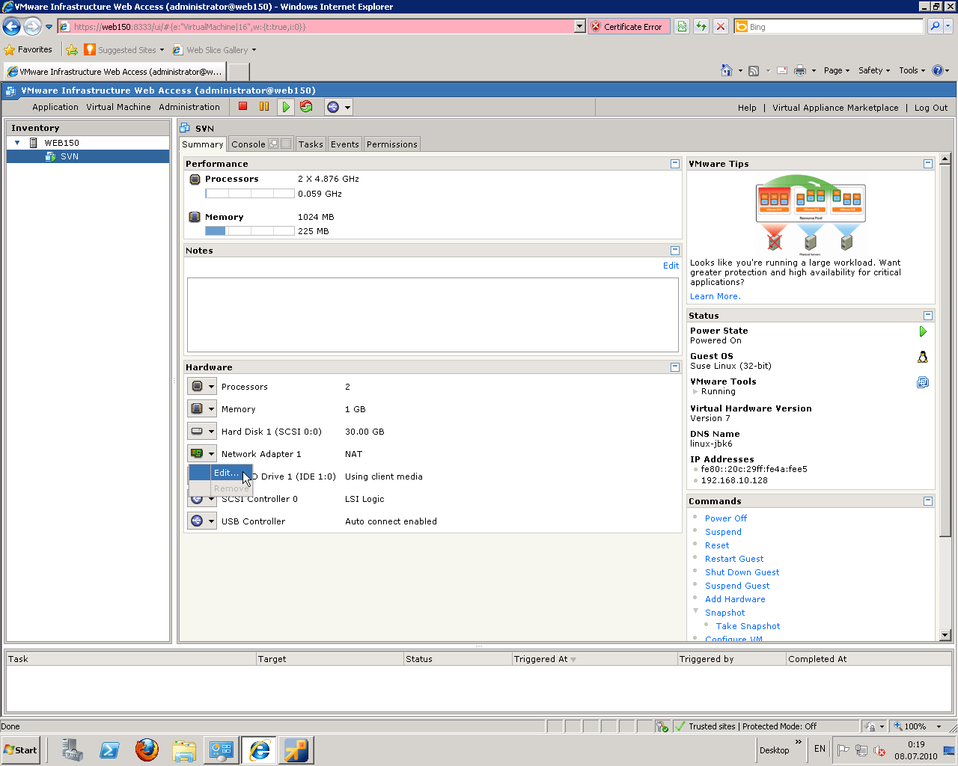Screen dimensions: 958x766
Task: Open IE Help question mark icon
Action: point(937,70)
